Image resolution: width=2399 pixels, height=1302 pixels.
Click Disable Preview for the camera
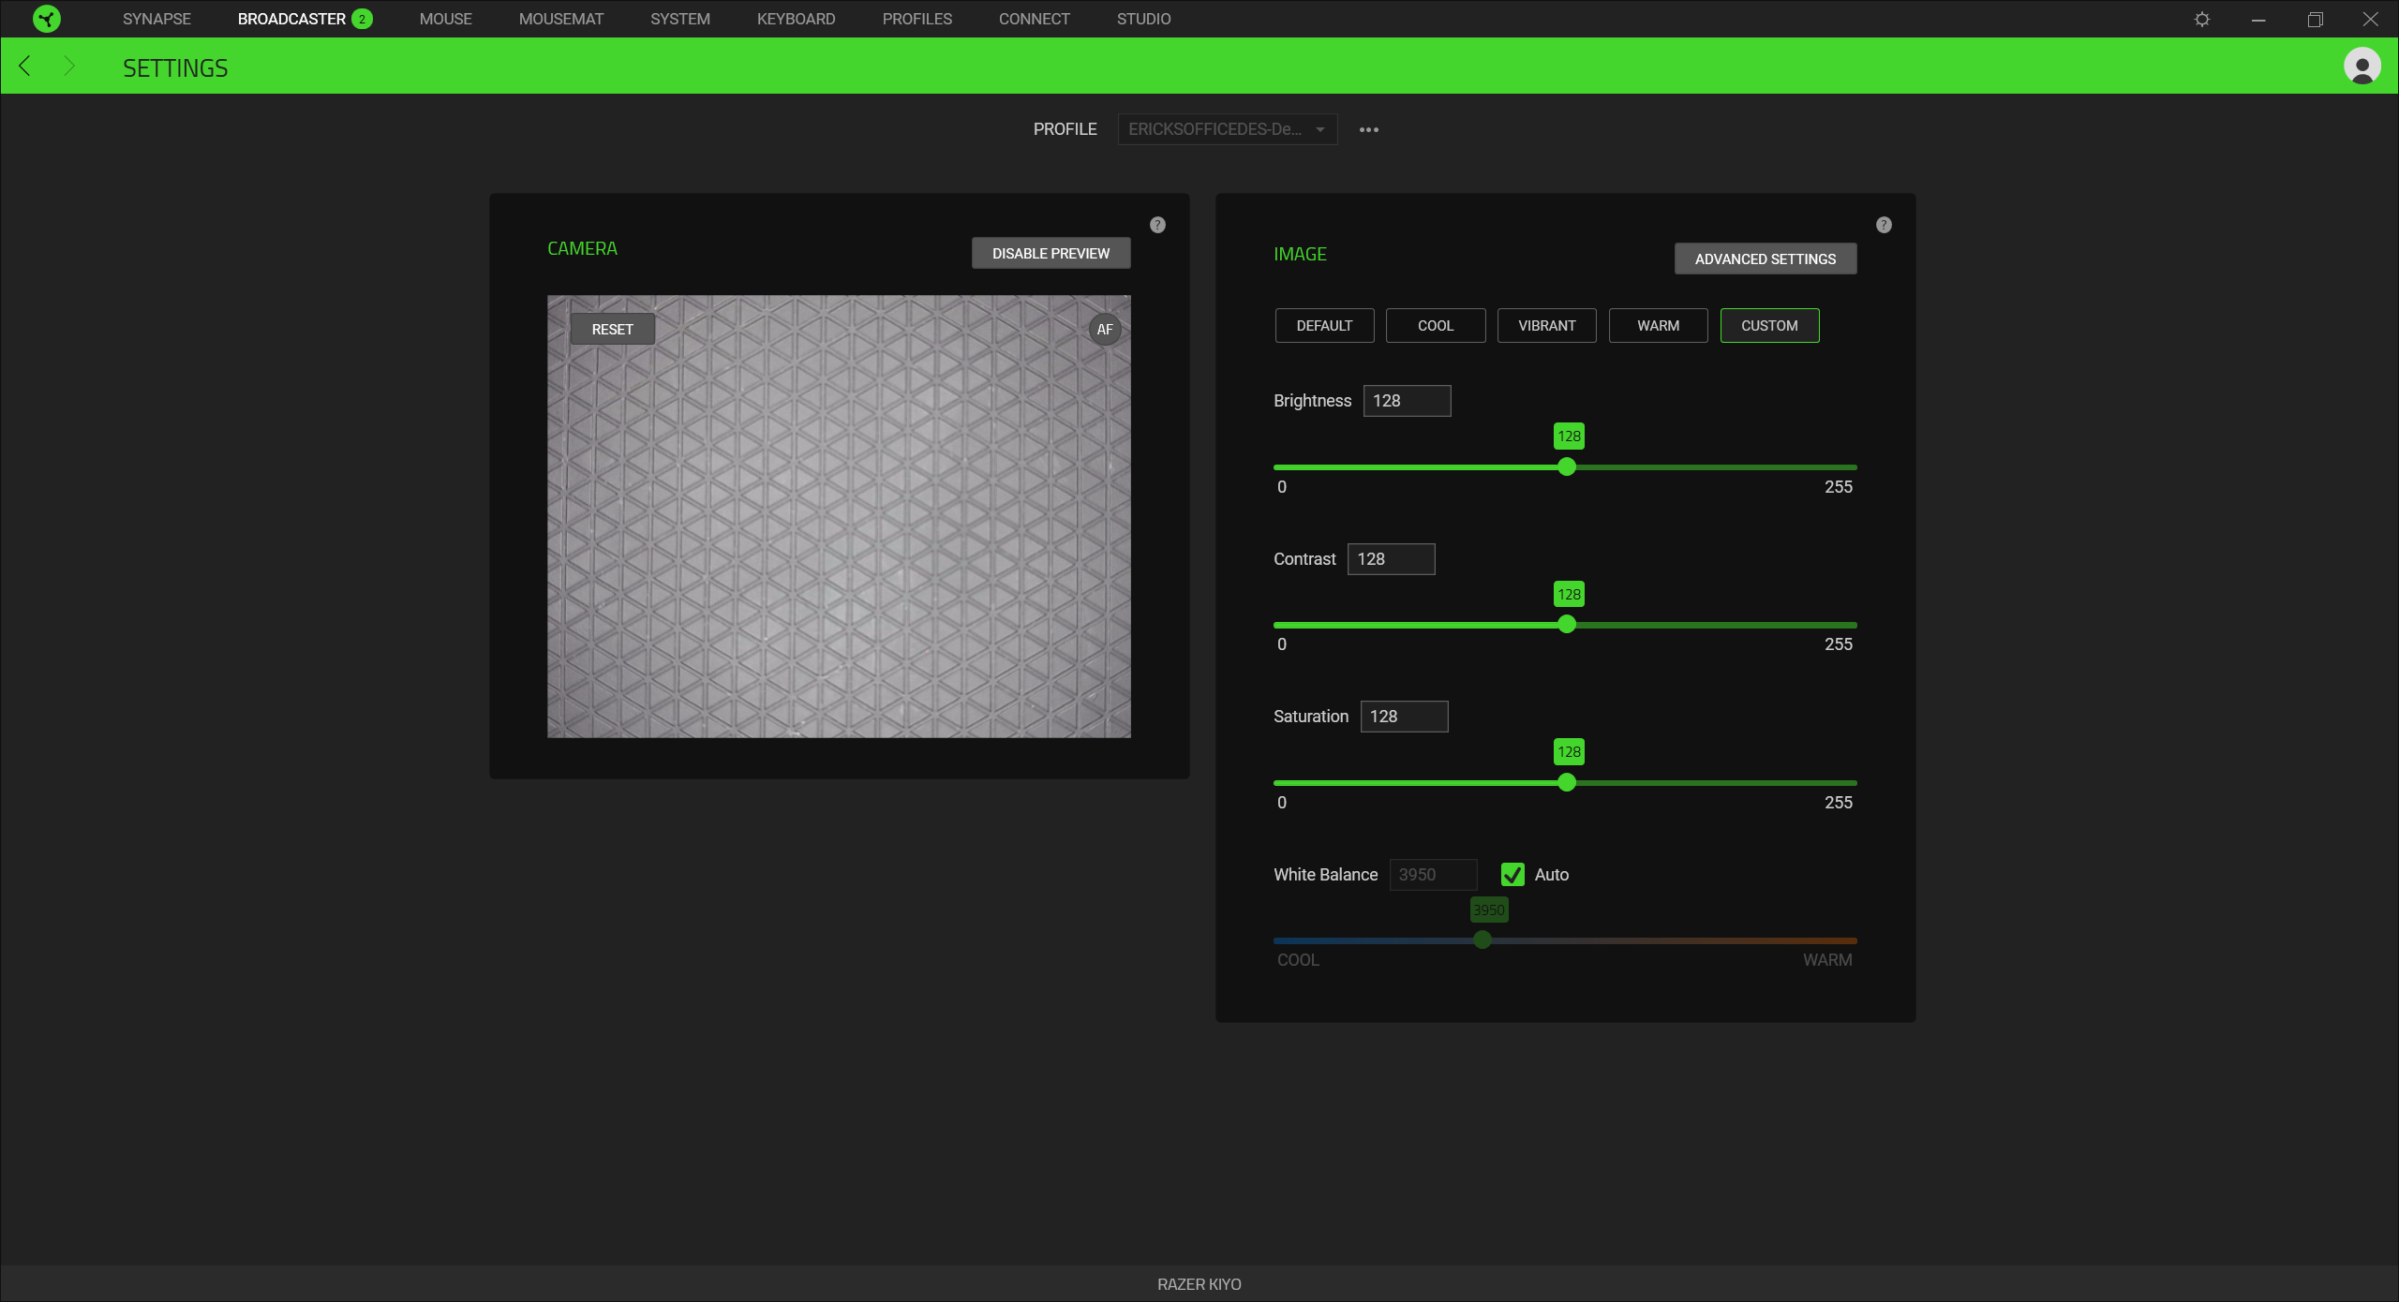click(1050, 253)
